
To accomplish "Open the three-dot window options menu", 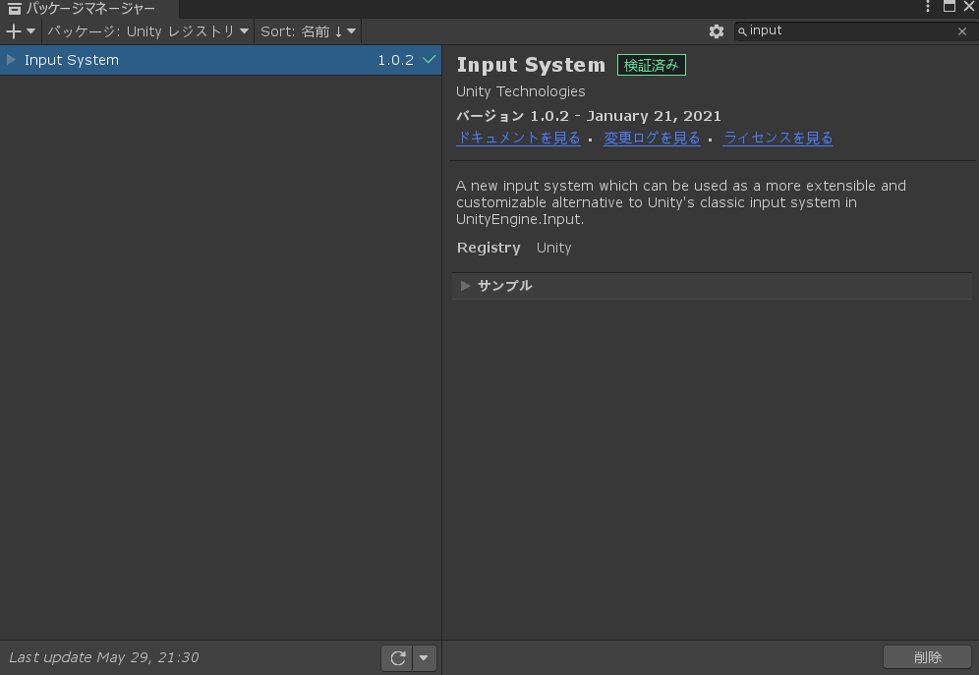I will pos(928,6).
